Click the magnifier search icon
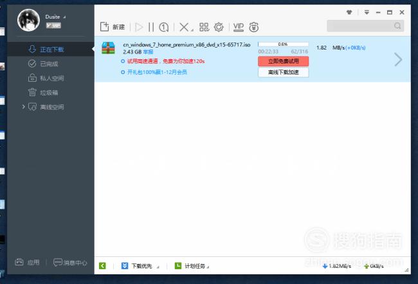This screenshot has width=418, height=284. pyautogui.click(x=397, y=26)
